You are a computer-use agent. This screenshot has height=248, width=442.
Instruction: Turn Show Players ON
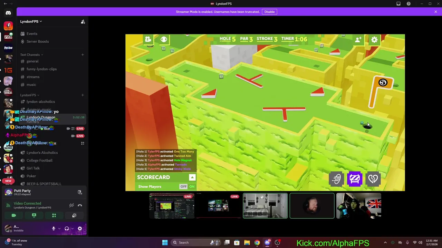pyautogui.click(x=192, y=187)
